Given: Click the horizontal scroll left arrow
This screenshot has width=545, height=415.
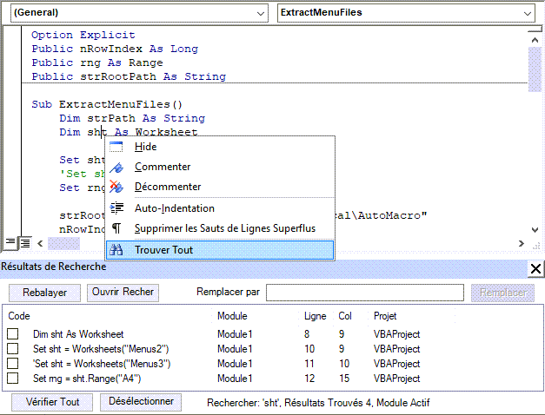Looking at the screenshot, I should point(40,243).
